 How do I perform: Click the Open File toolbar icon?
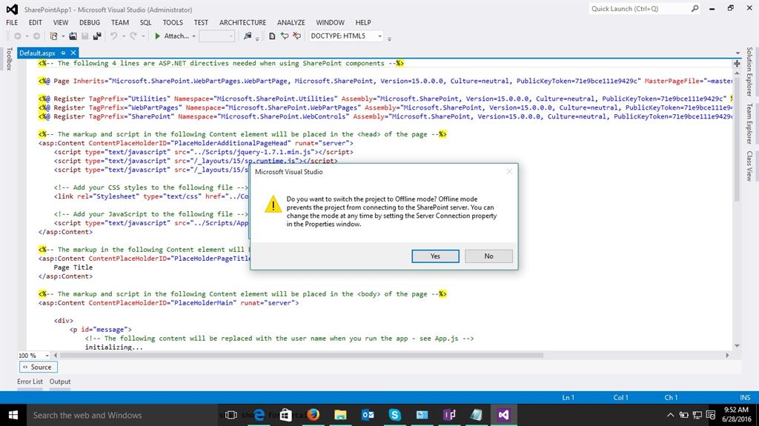click(73, 36)
